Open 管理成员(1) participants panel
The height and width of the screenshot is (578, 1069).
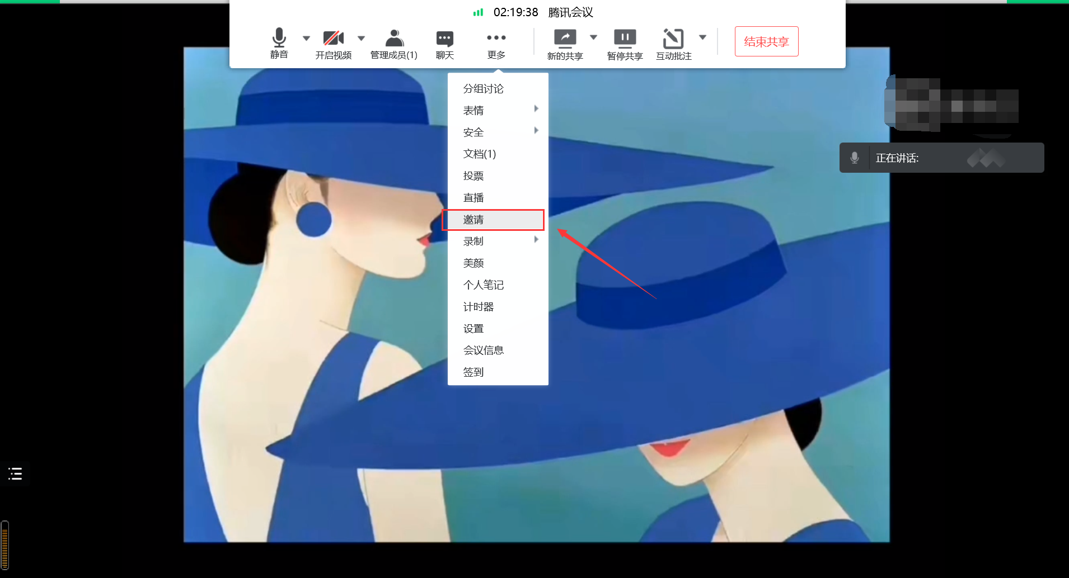(394, 44)
